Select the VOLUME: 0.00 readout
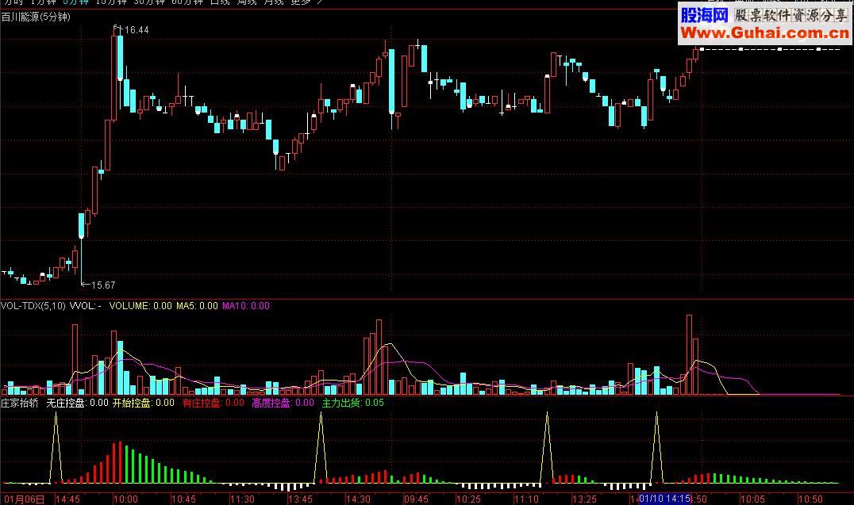The height and width of the screenshot is (505, 854). tap(140, 306)
